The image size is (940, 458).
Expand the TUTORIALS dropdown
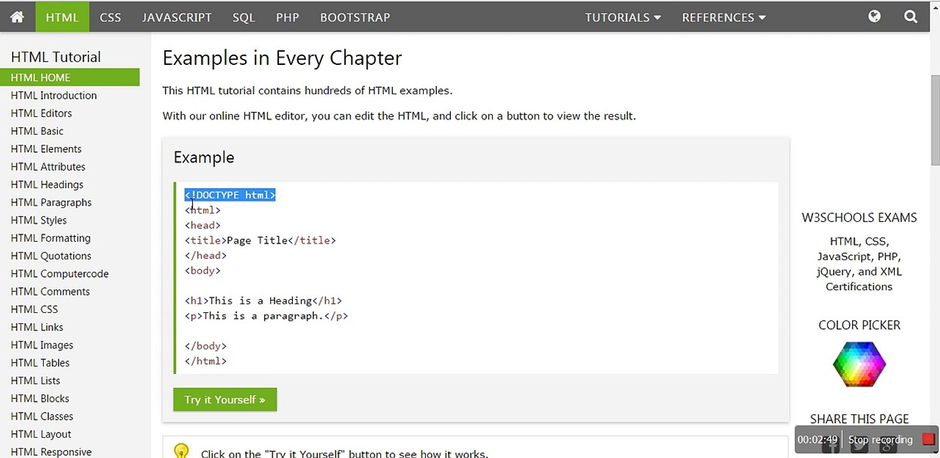(x=623, y=17)
